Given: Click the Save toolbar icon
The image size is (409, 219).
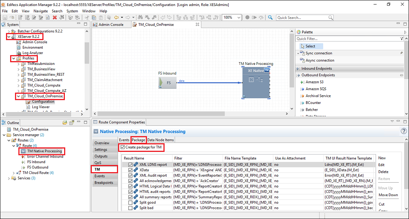Looking at the screenshot, I should [5, 18].
